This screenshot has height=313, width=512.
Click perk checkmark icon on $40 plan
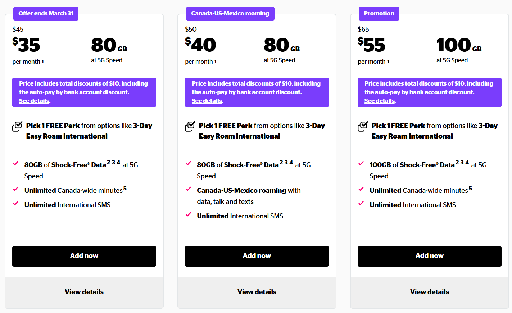point(190,126)
